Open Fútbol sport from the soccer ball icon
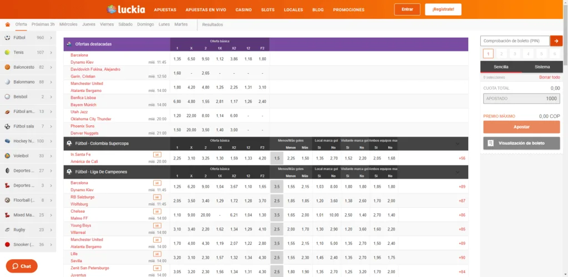 coord(7,38)
